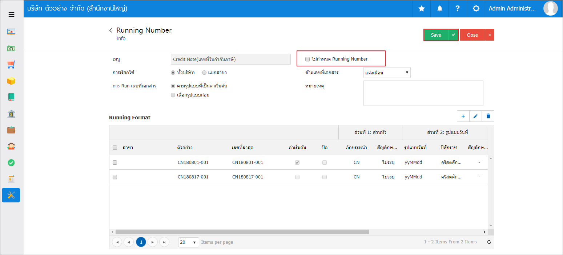563x255 pixels.
Task: Click the horizontal scrollbar of grid
Action: [x=242, y=232]
